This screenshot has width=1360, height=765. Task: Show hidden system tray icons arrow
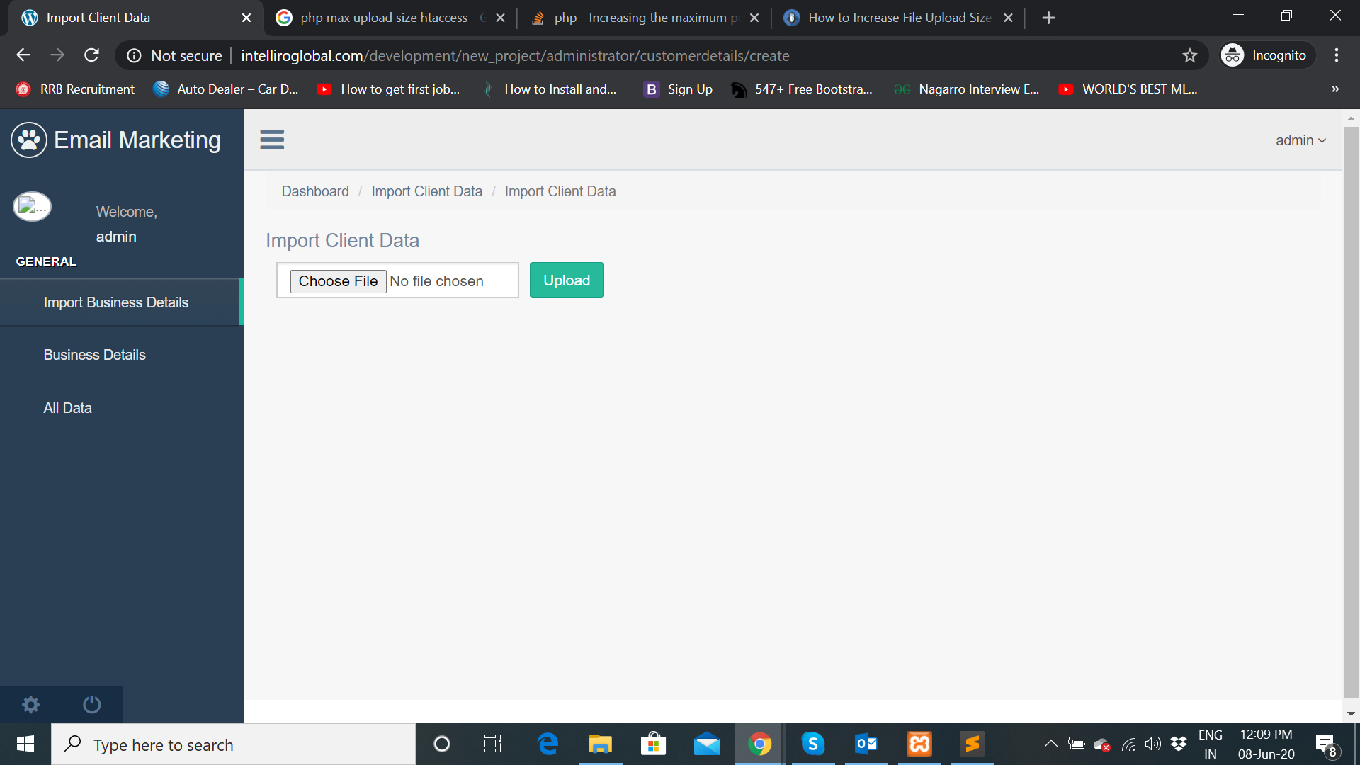pyautogui.click(x=1050, y=744)
